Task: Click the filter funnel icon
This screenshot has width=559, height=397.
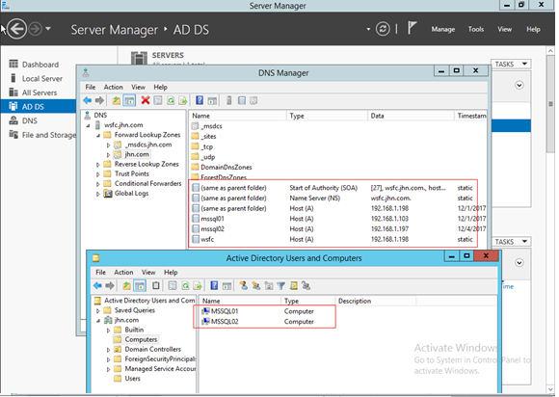Action: (x=280, y=286)
